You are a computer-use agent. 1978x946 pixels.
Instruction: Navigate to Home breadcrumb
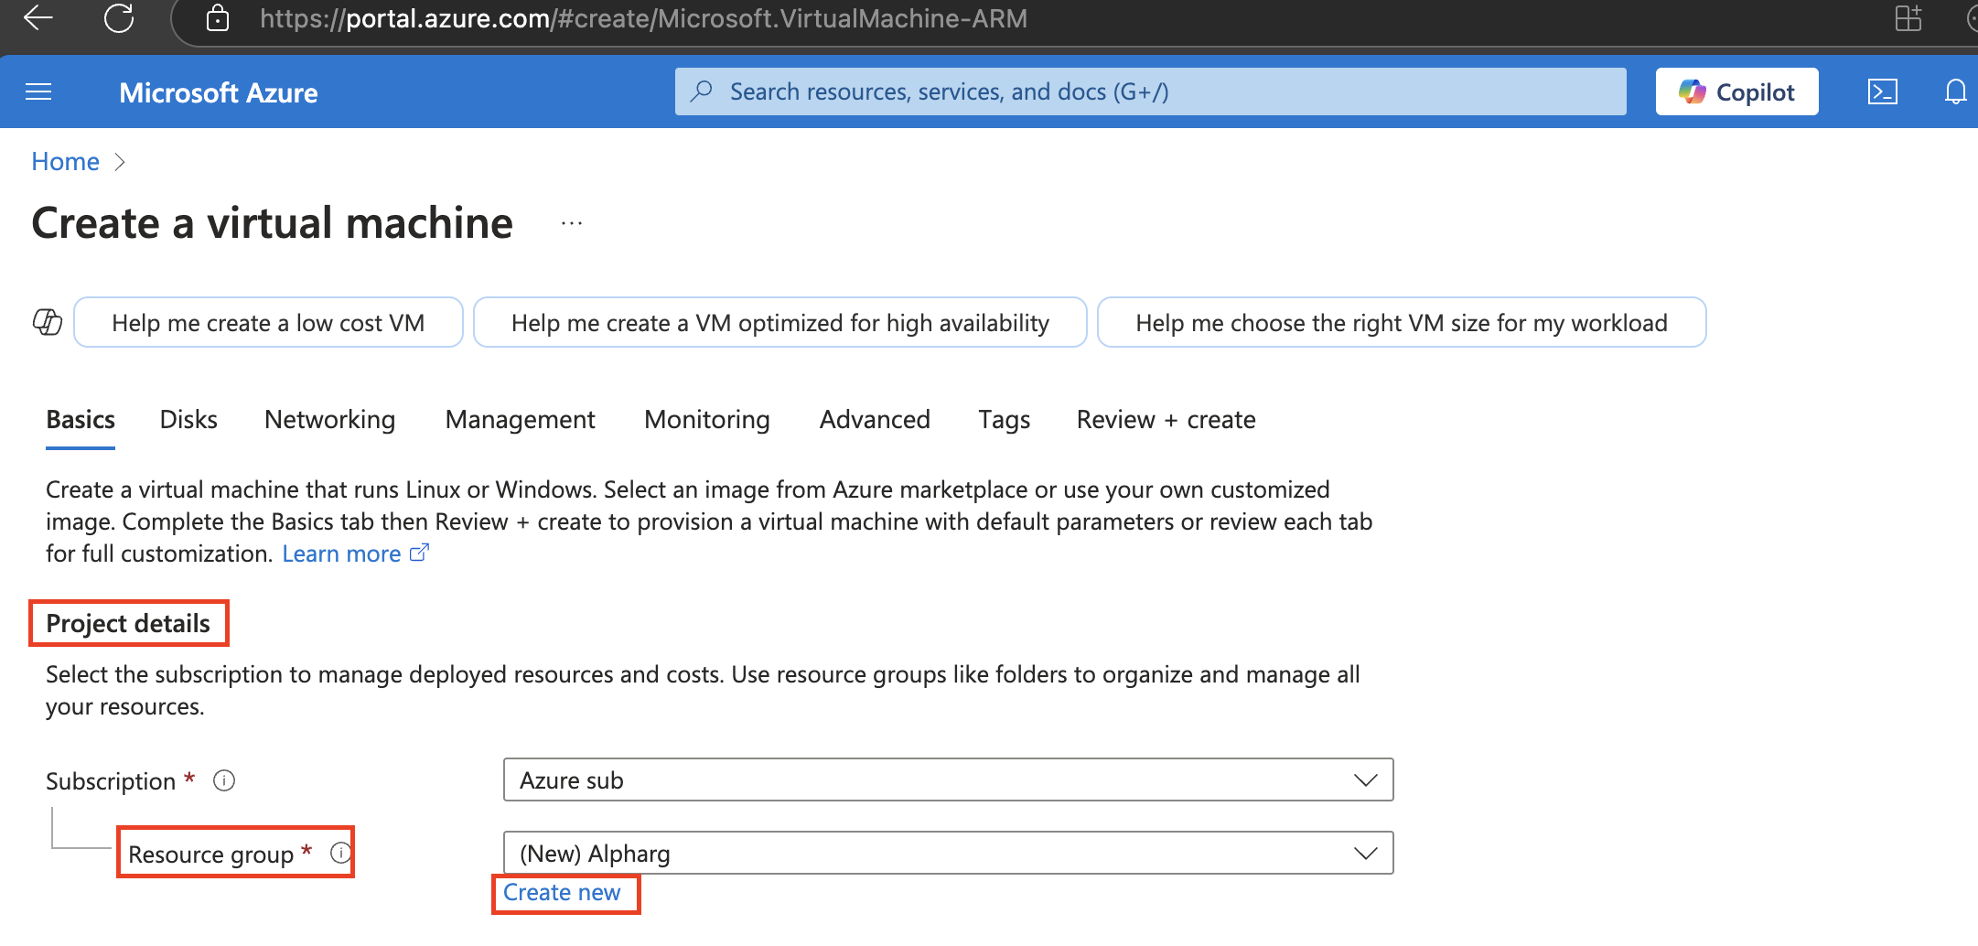point(65,161)
